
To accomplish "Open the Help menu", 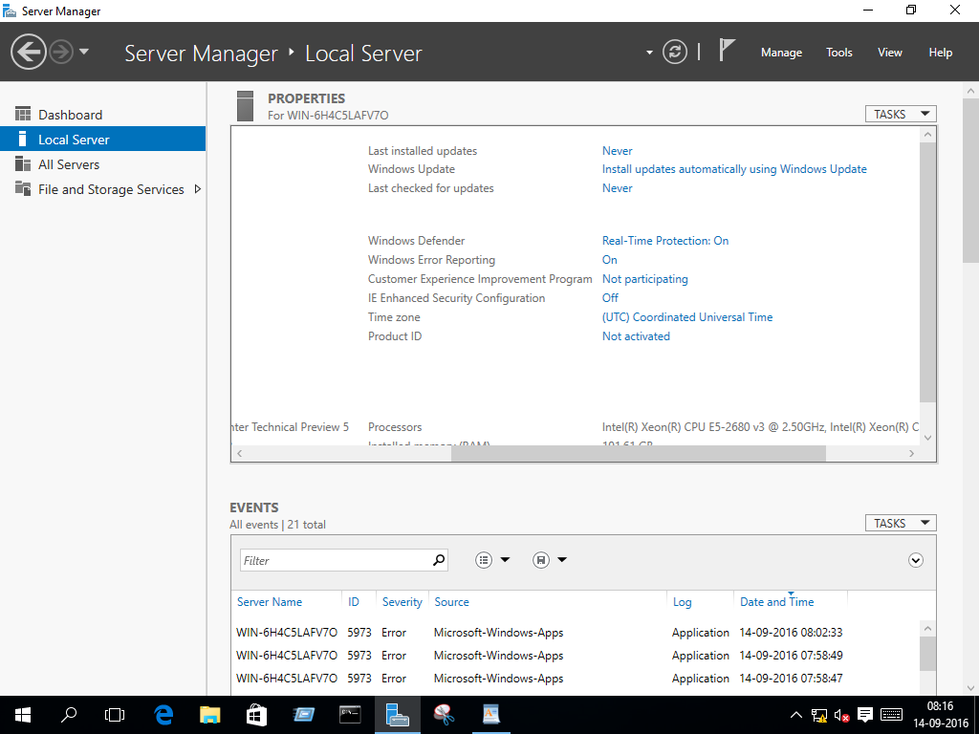I will pos(940,53).
